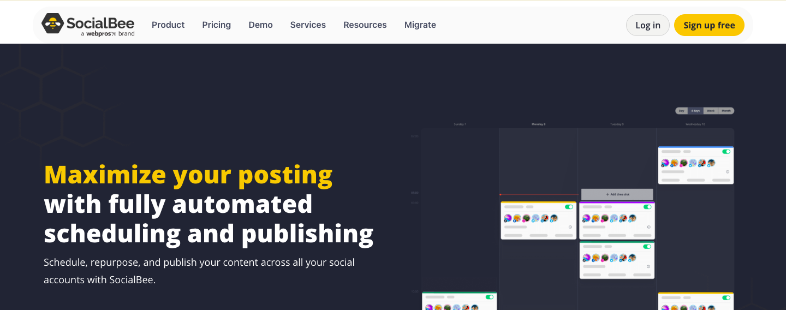Switch the calendar to Day view
786x310 pixels.
681,111
